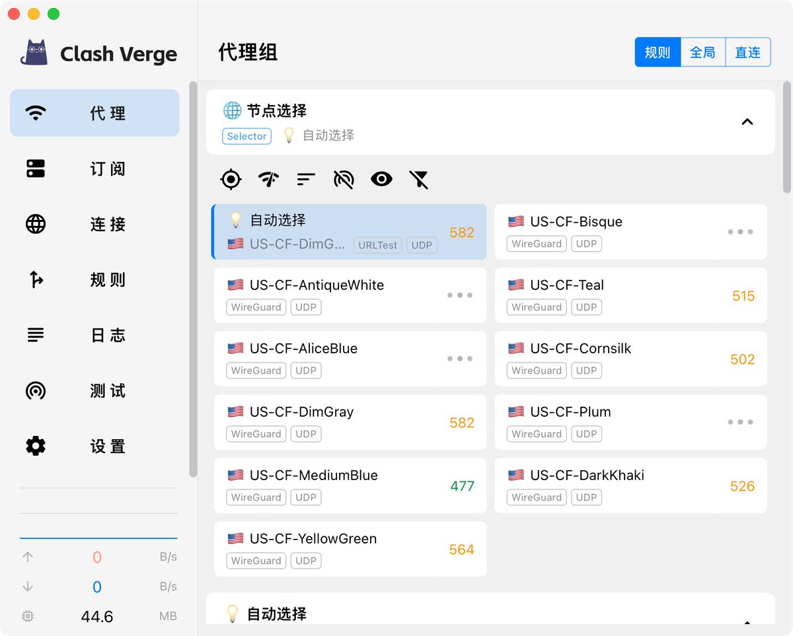Click the gear icon for 设置
This screenshot has width=793, height=636.
36,446
